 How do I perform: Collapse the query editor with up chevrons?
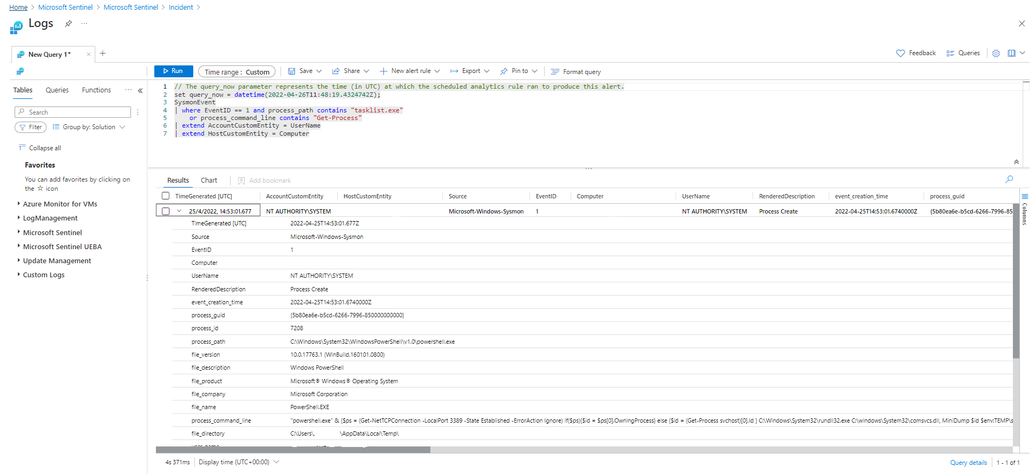pyautogui.click(x=1016, y=162)
